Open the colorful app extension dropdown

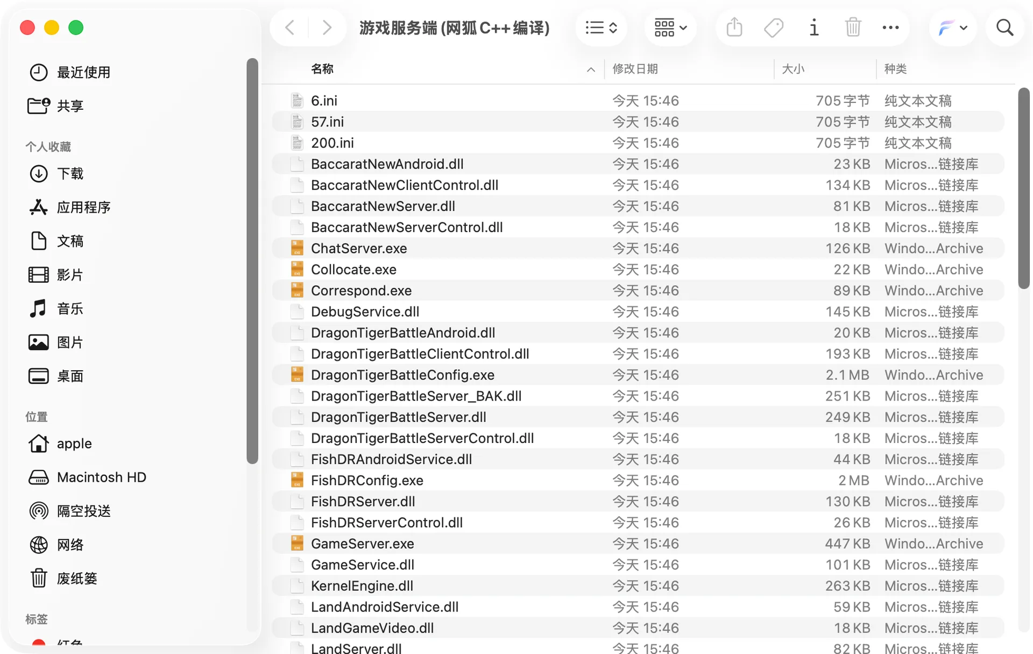952,27
